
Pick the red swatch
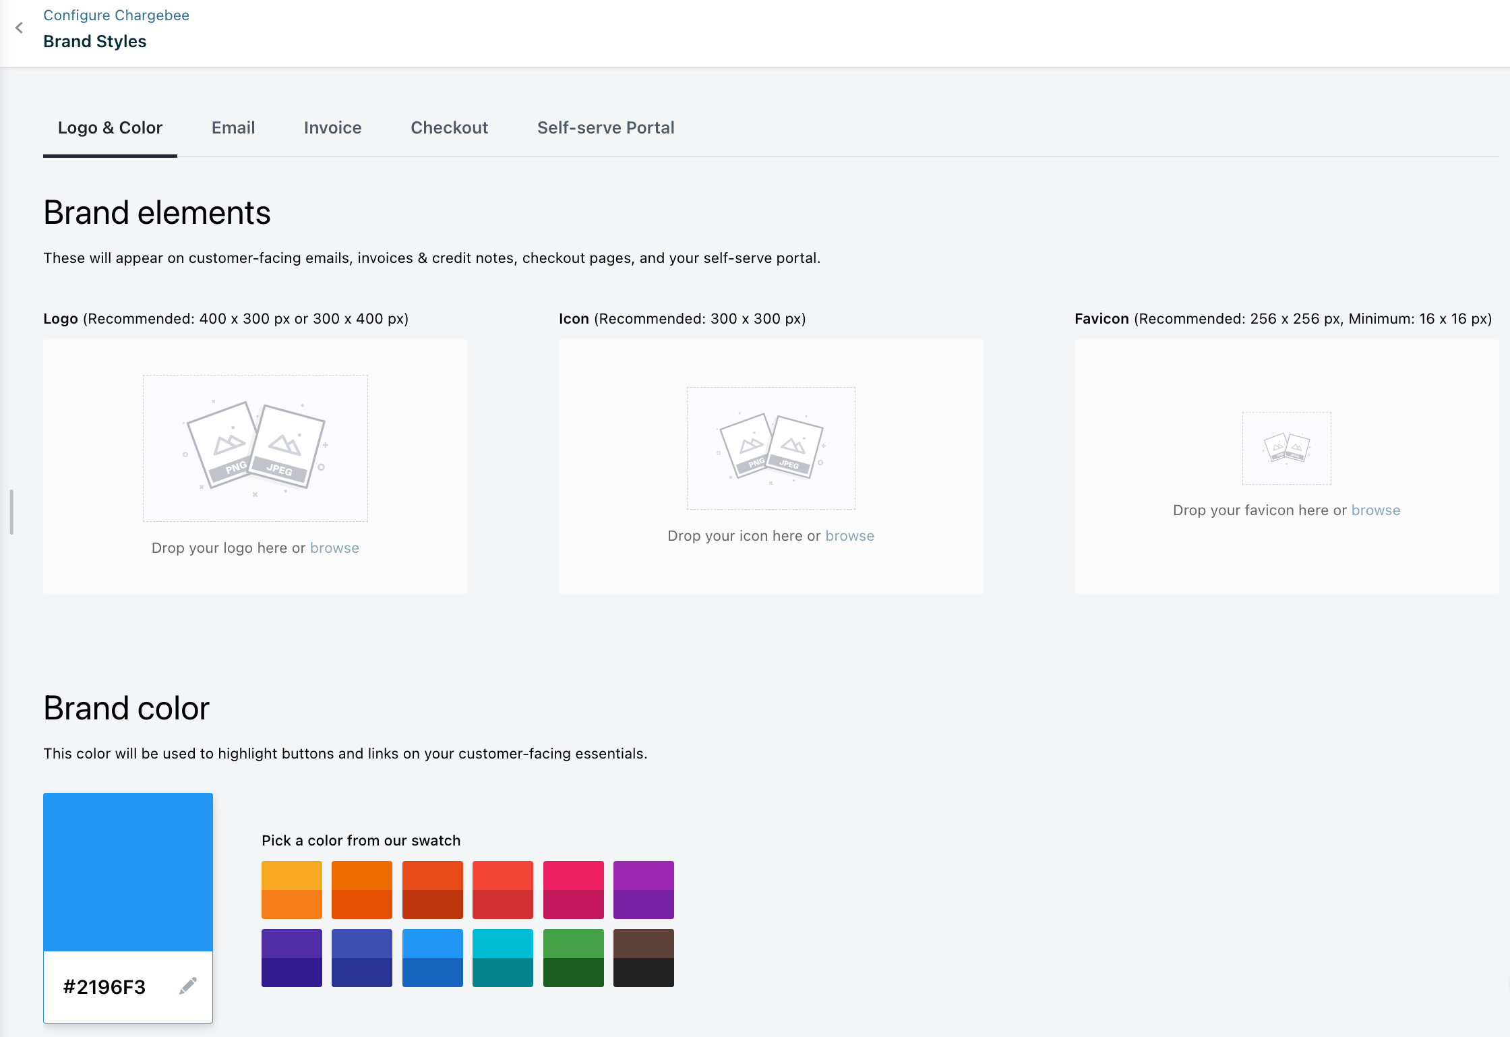[x=503, y=889]
